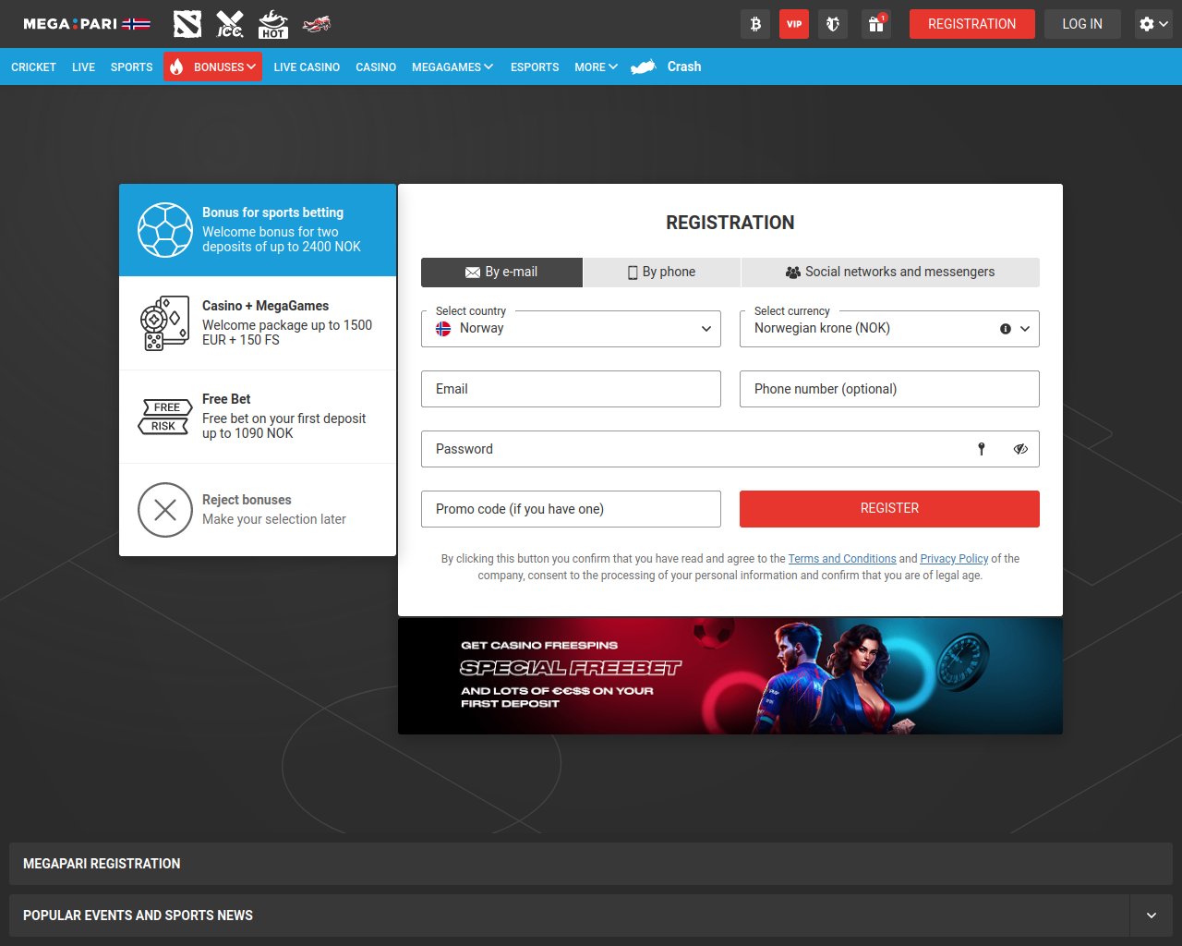Open the LIVE CASINO menu item

point(307,67)
